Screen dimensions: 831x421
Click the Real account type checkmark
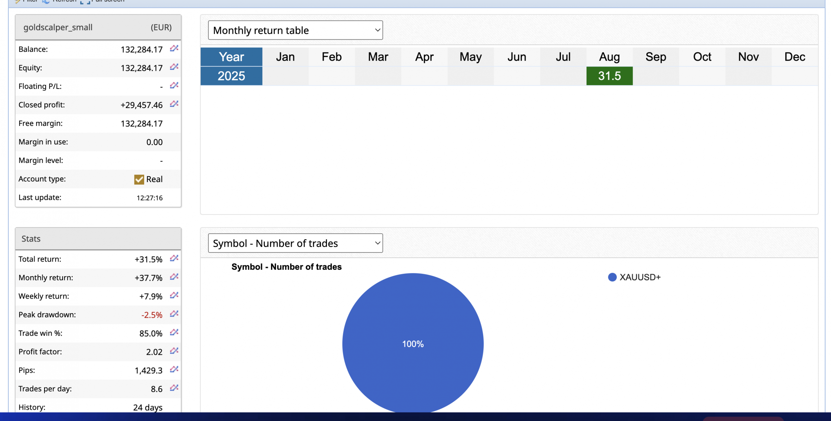pyautogui.click(x=139, y=180)
